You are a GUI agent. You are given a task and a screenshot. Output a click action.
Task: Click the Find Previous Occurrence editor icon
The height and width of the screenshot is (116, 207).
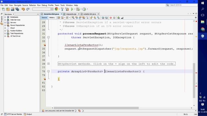pyautogui.click(x=77, y=18)
